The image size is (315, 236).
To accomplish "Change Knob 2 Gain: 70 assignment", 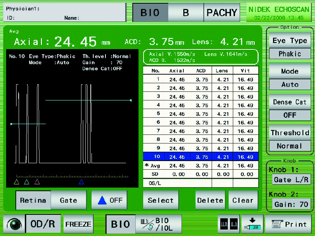I will click(291, 204).
